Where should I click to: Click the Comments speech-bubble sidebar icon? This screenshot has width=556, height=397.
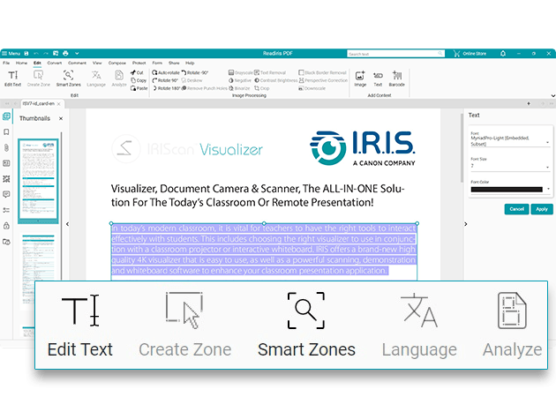[6, 194]
